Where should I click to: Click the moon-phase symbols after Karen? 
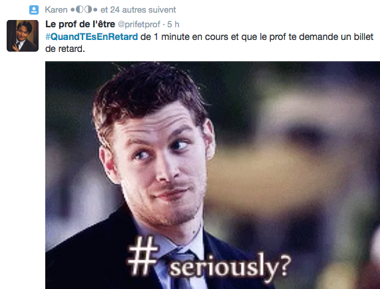tap(84, 10)
